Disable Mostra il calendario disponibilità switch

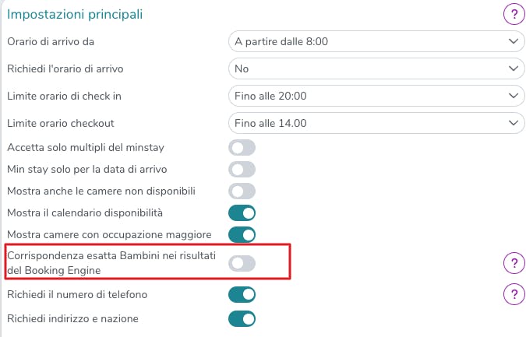coord(242,213)
